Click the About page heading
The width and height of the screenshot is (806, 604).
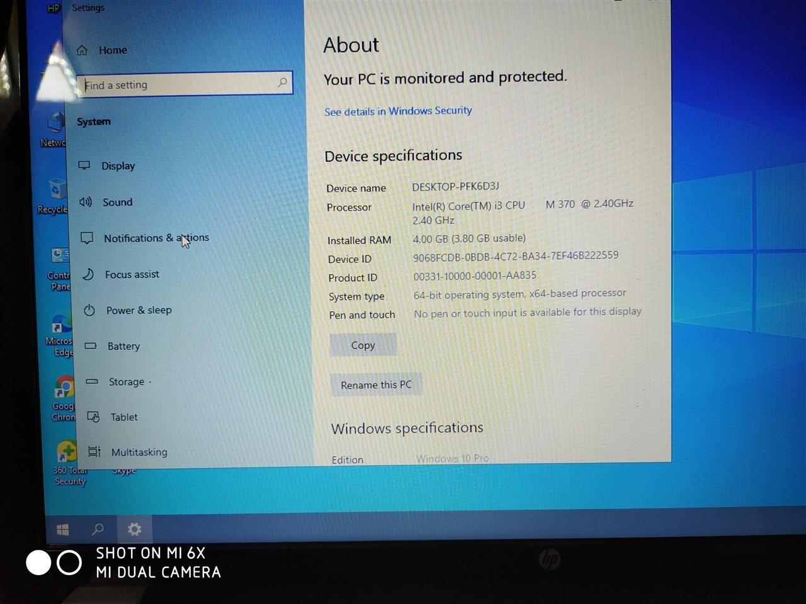pyautogui.click(x=351, y=45)
